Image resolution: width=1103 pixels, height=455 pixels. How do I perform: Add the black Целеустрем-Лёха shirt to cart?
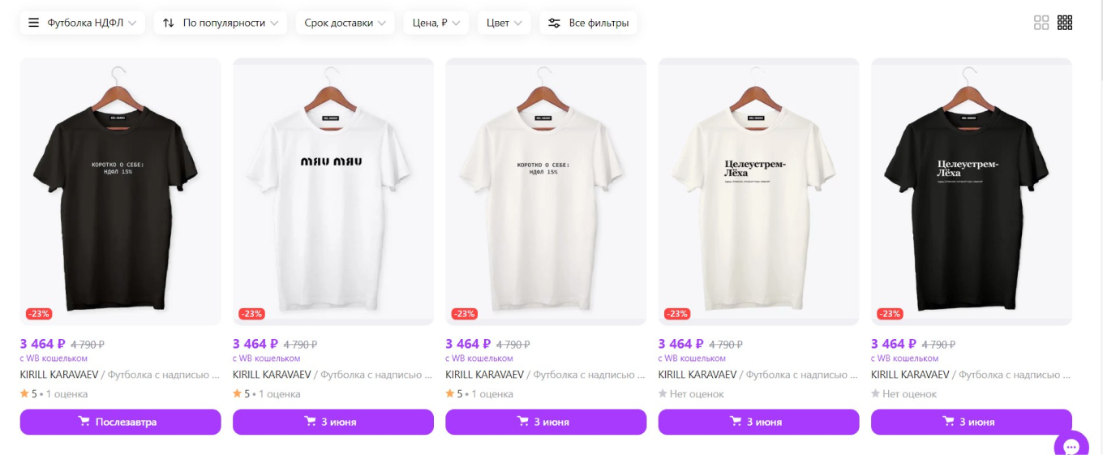(971, 422)
